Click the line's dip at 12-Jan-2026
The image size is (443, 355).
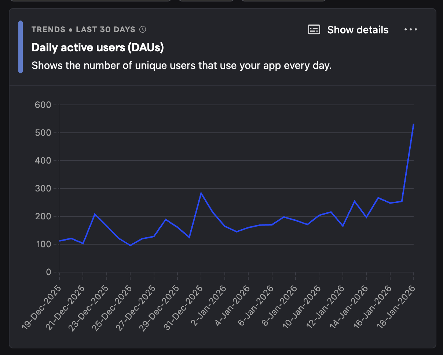(x=343, y=226)
